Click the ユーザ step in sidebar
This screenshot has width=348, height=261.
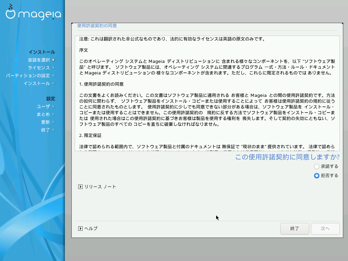(x=43, y=106)
